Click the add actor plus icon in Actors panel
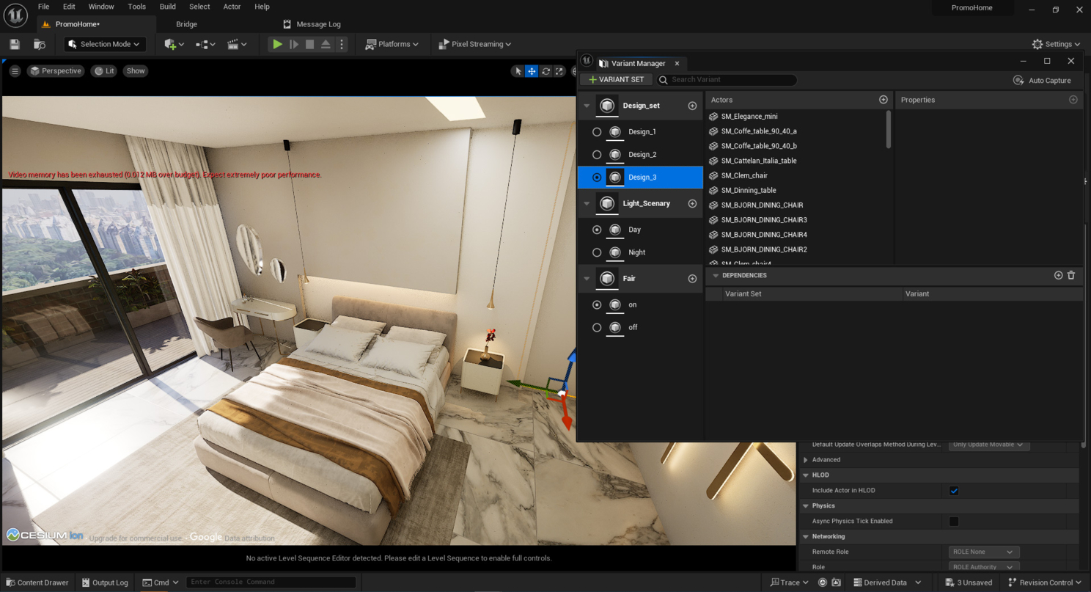 coord(883,100)
